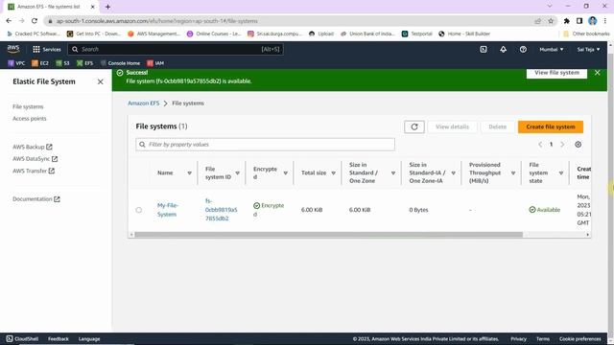This screenshot has height=345, width=614.
Task: Click the View details button
Action: click(x=452, y=126)
